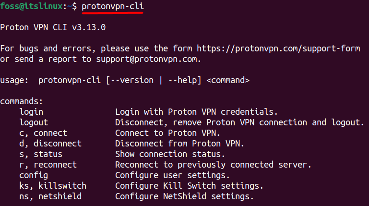The height and width of the screenshot is (206, 369).
Task: Click the 'd, disconnect' command entry
Action: click(50, 144)
